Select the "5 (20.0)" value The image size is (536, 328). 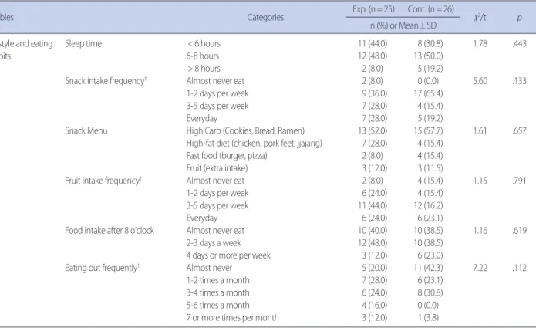tap(375, 268)
